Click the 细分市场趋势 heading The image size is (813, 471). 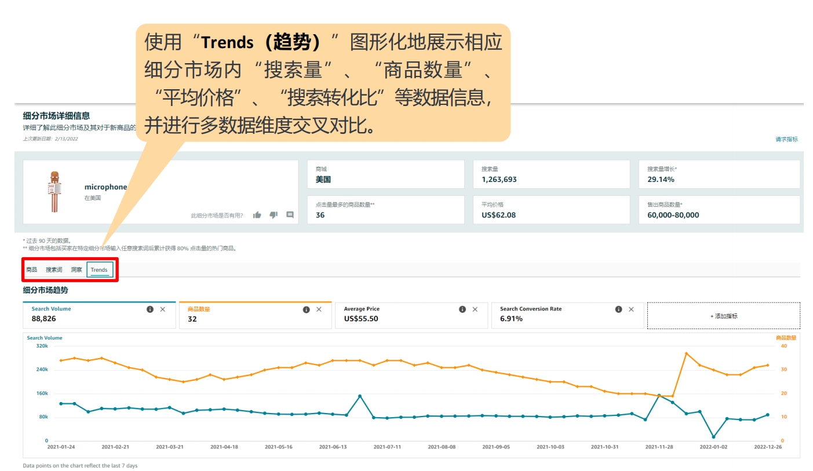45,290
